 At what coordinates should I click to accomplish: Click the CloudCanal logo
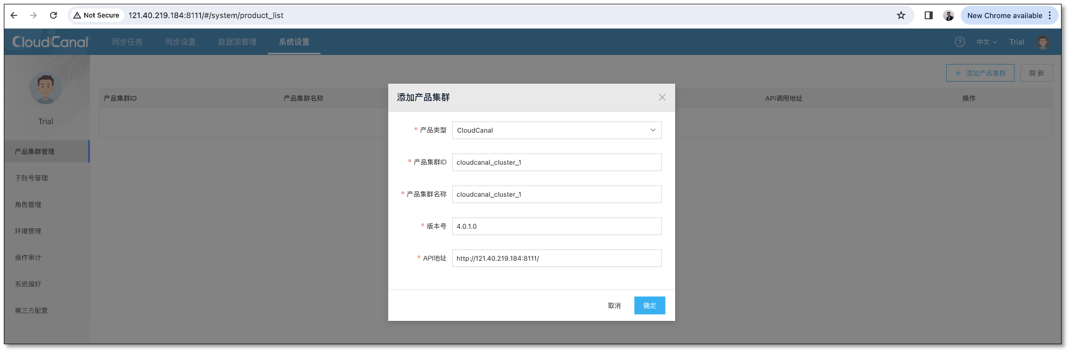pos(50,42)
